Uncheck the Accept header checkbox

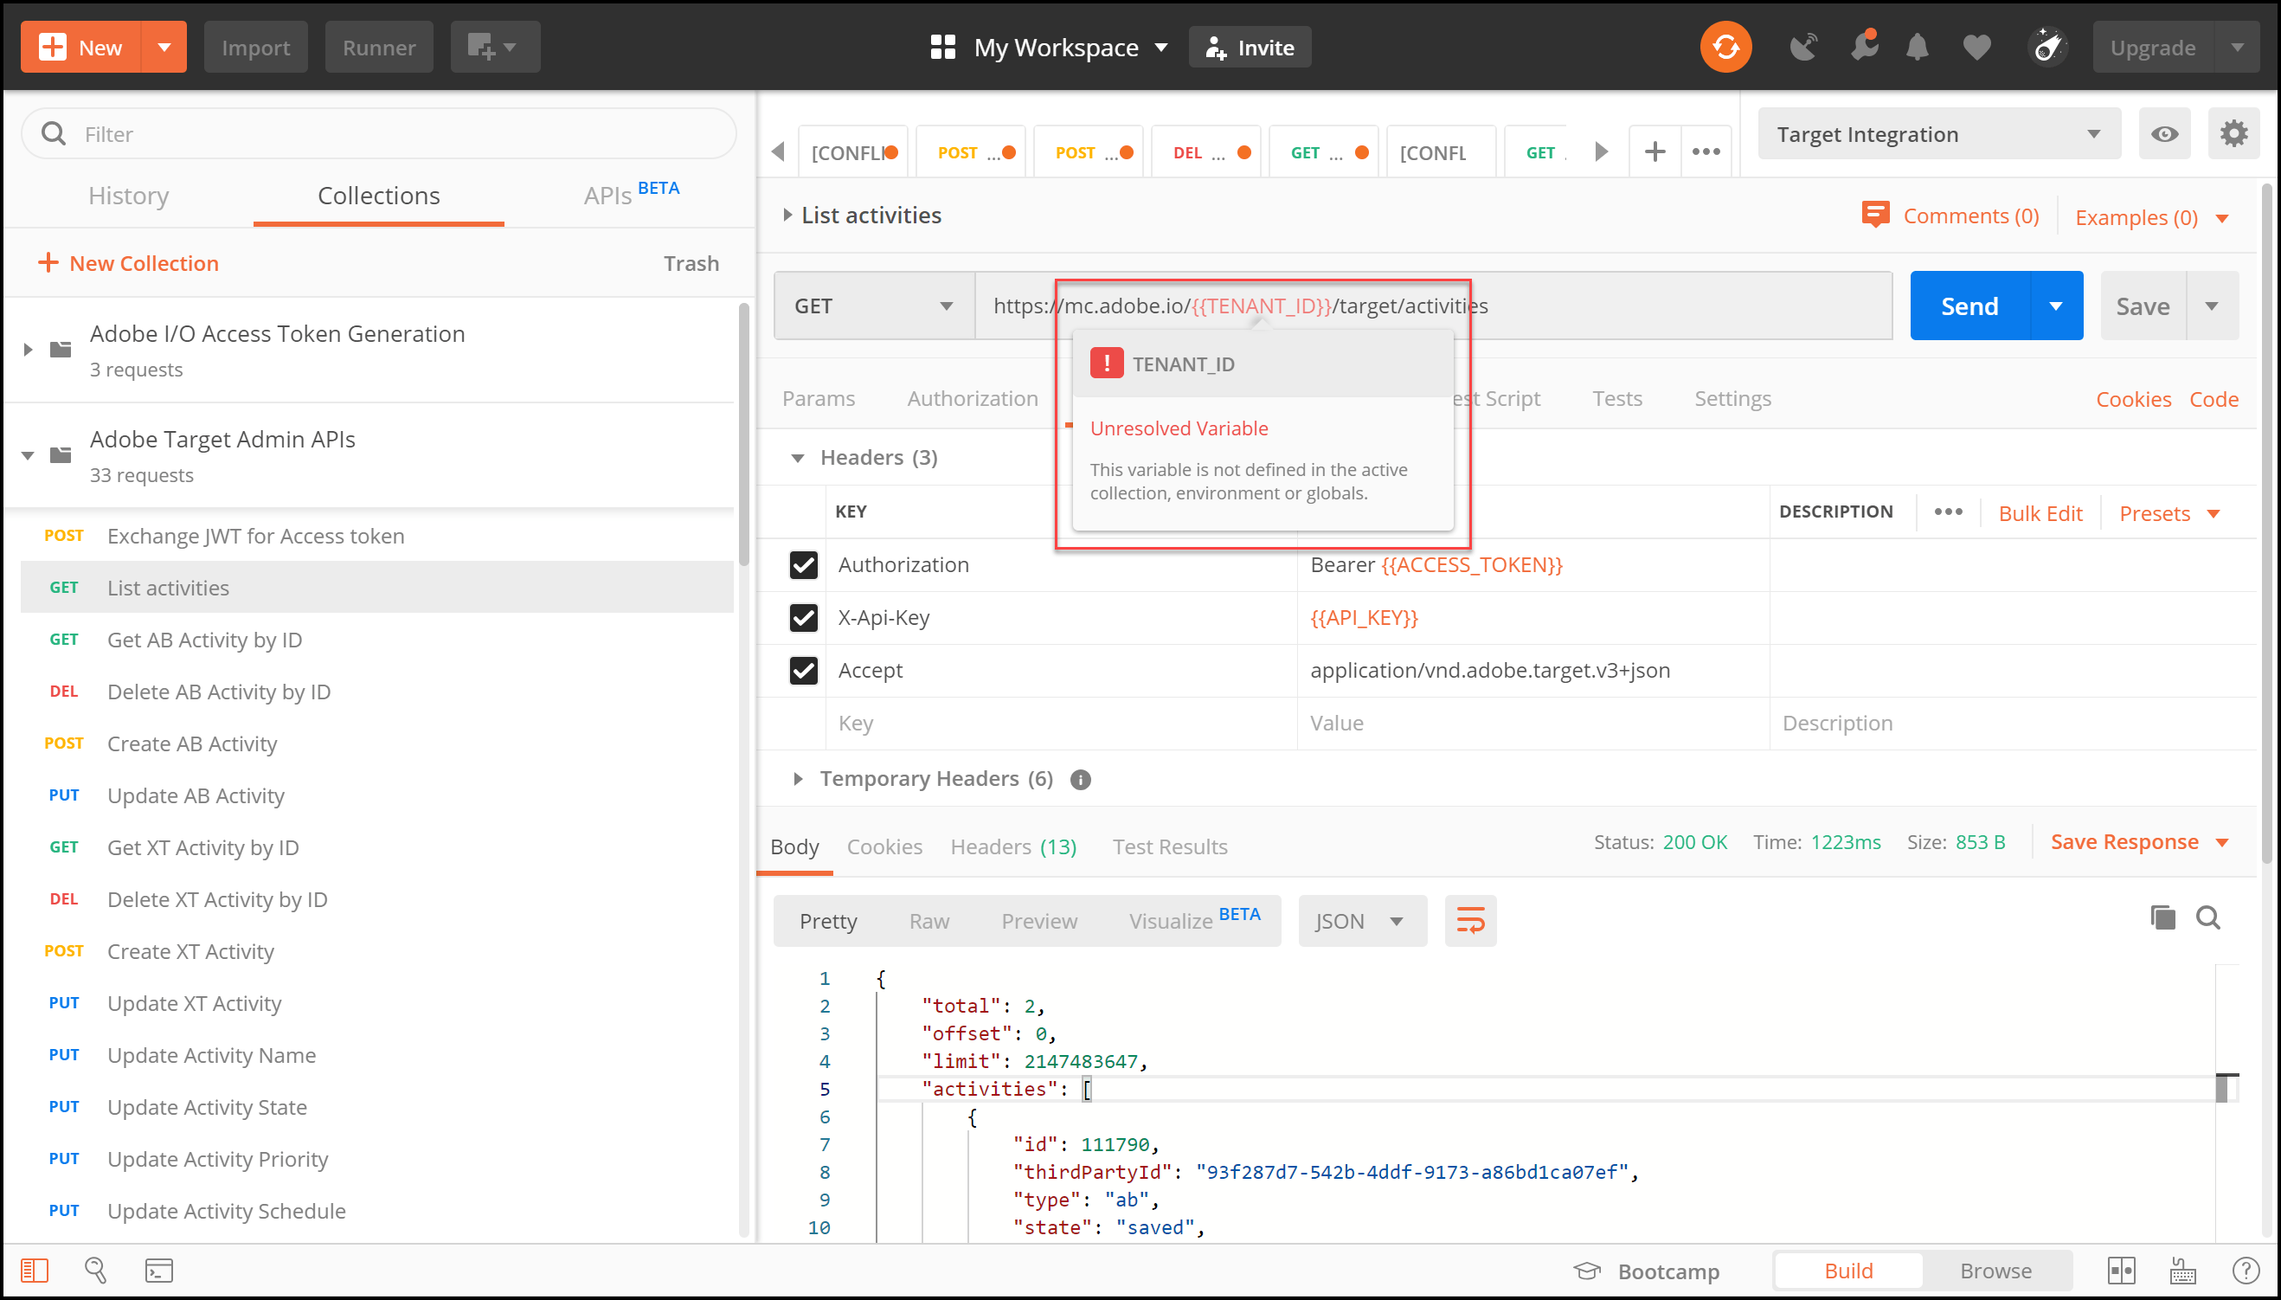pyautogui.click(x=803, y=671)
